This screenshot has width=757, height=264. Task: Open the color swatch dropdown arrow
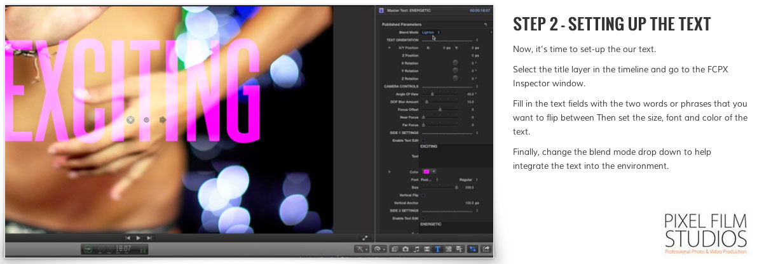(433, 171)
